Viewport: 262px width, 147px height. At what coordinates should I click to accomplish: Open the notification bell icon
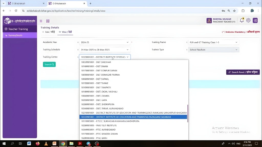click(x=242, y=20)
